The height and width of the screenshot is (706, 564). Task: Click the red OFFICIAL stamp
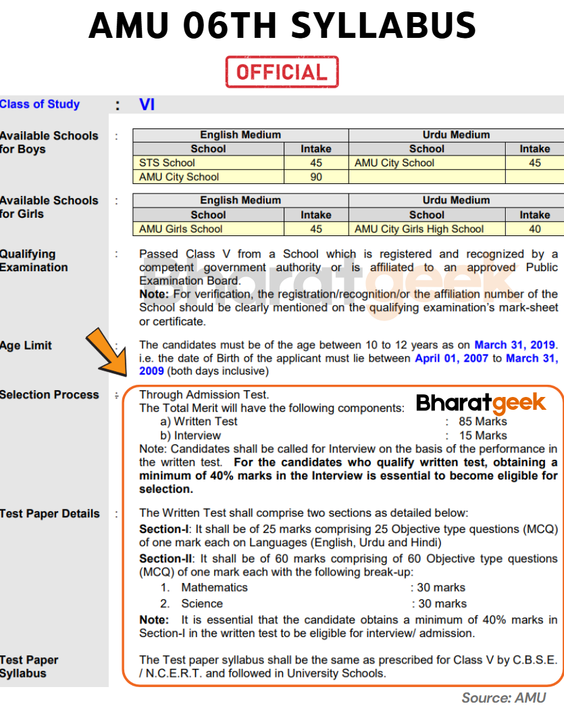[x=282, y=72]
